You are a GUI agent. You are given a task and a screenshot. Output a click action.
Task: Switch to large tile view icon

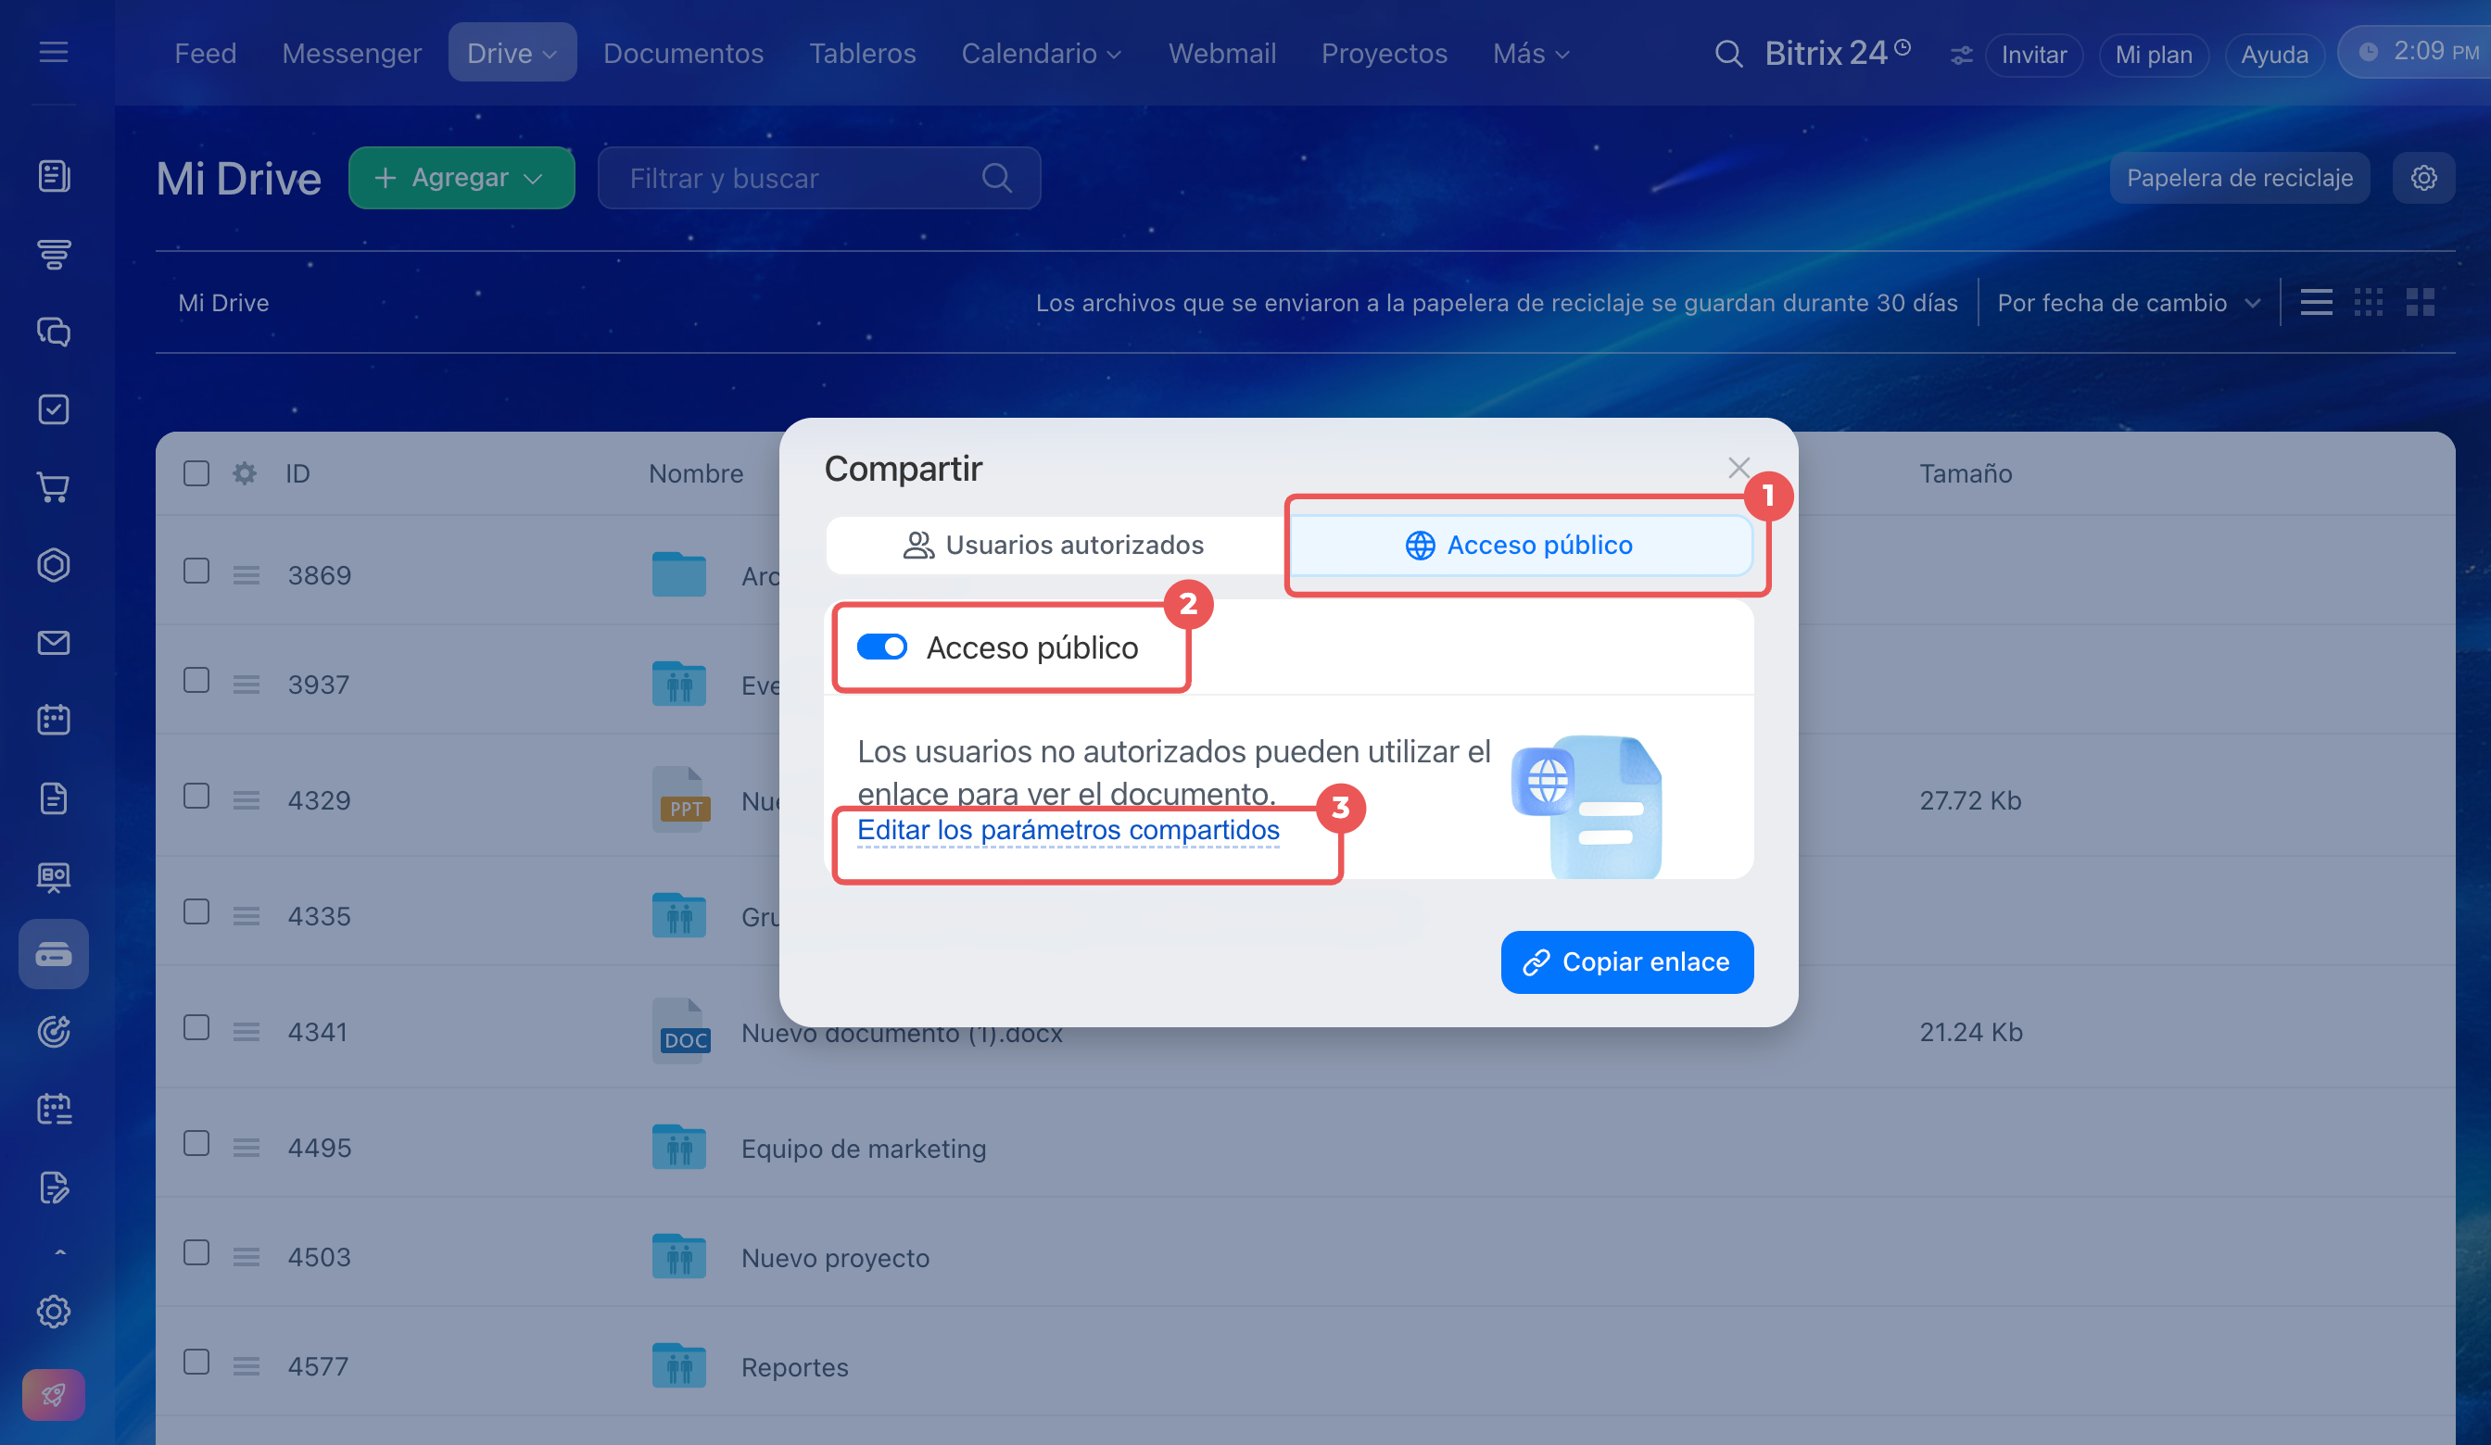pyautogui.click(x=2420, y=303)
